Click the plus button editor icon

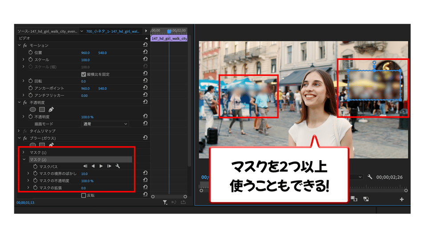pos(402,200)
